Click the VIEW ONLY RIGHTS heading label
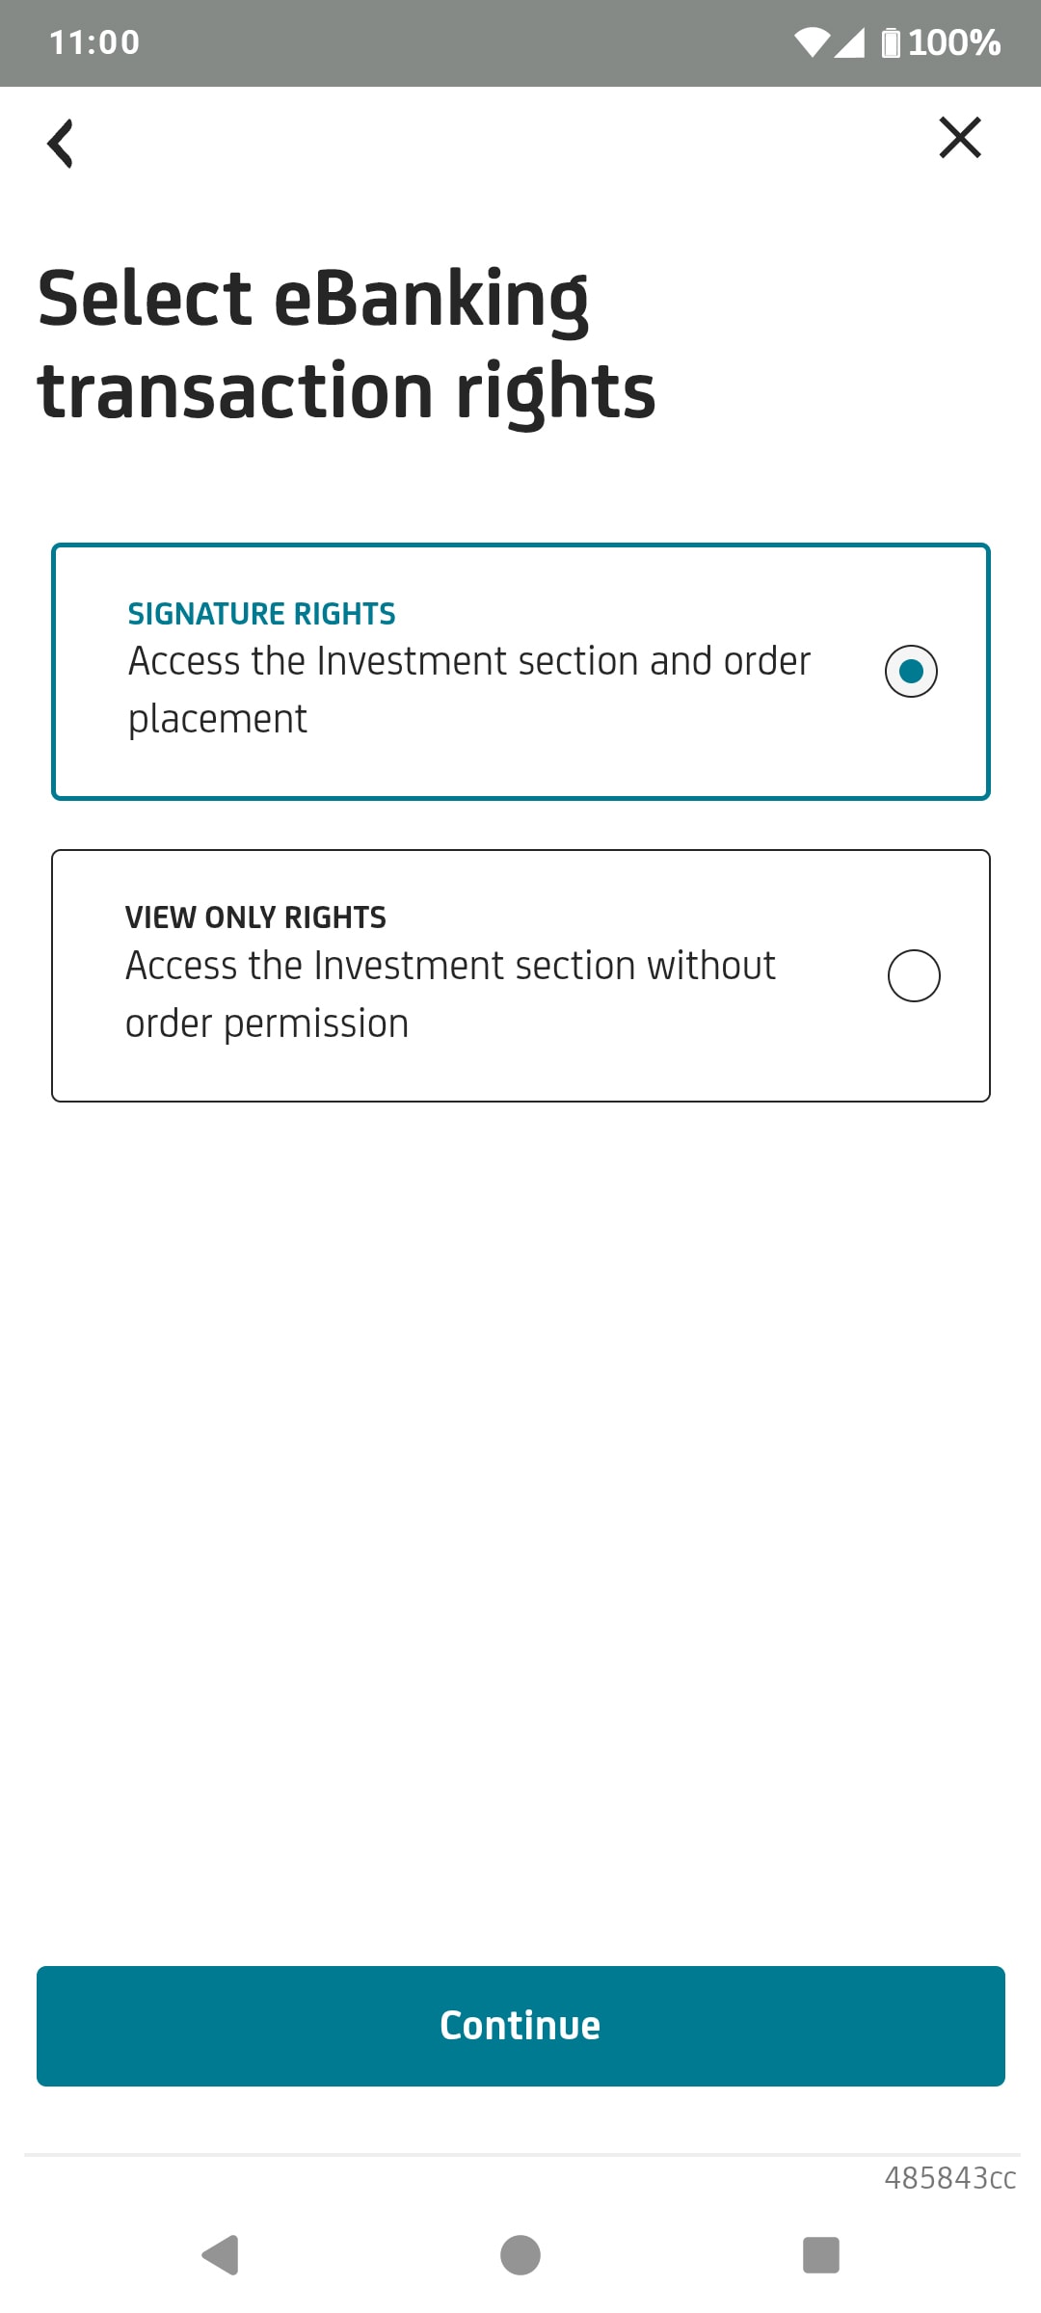 click(255, 917)
